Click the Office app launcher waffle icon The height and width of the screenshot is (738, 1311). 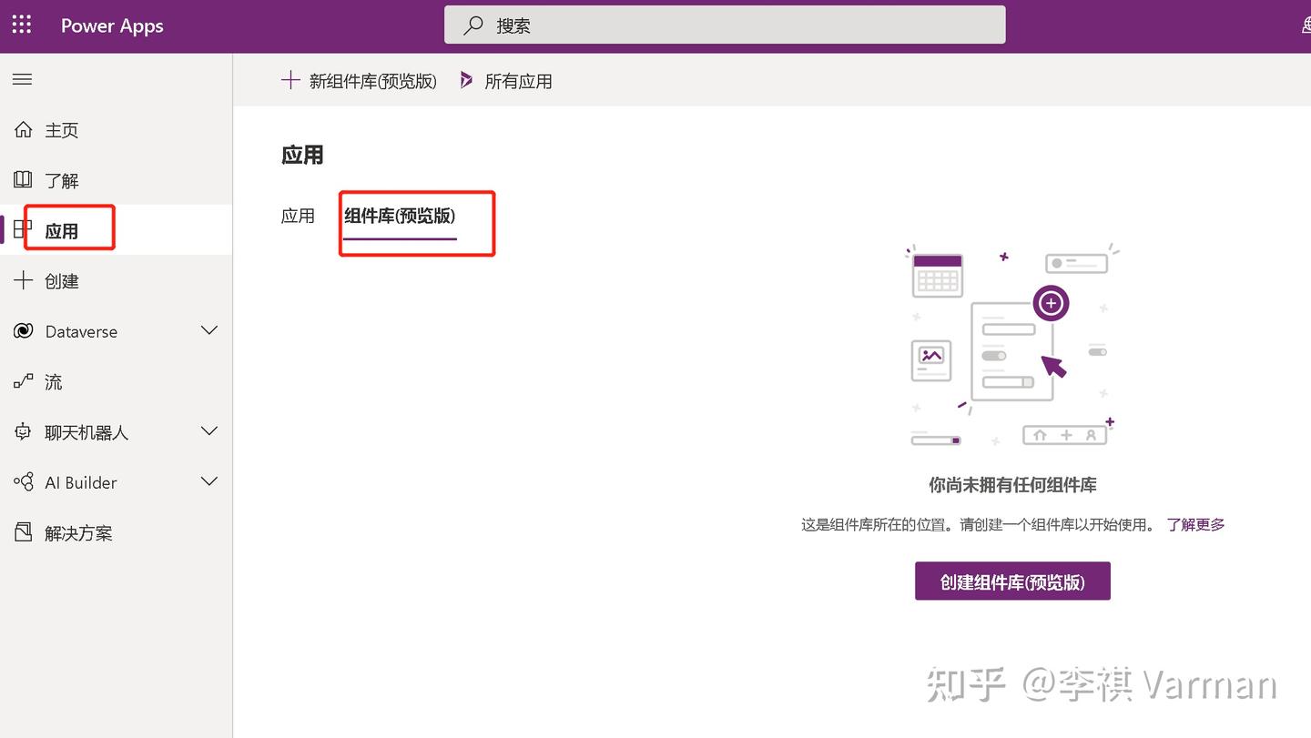[x=21, y=25]
